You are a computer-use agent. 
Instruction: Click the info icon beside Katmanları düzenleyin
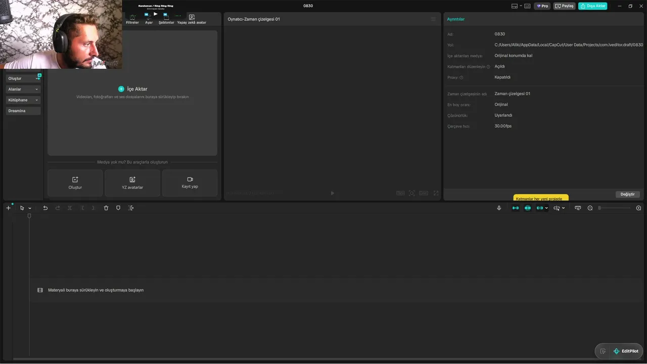pyautogui.click(x=488, y=67)
